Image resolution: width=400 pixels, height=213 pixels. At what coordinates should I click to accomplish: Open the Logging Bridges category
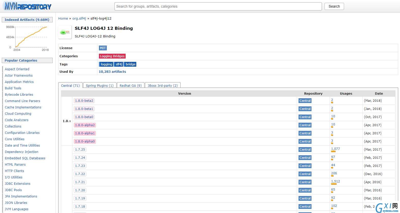112,56
